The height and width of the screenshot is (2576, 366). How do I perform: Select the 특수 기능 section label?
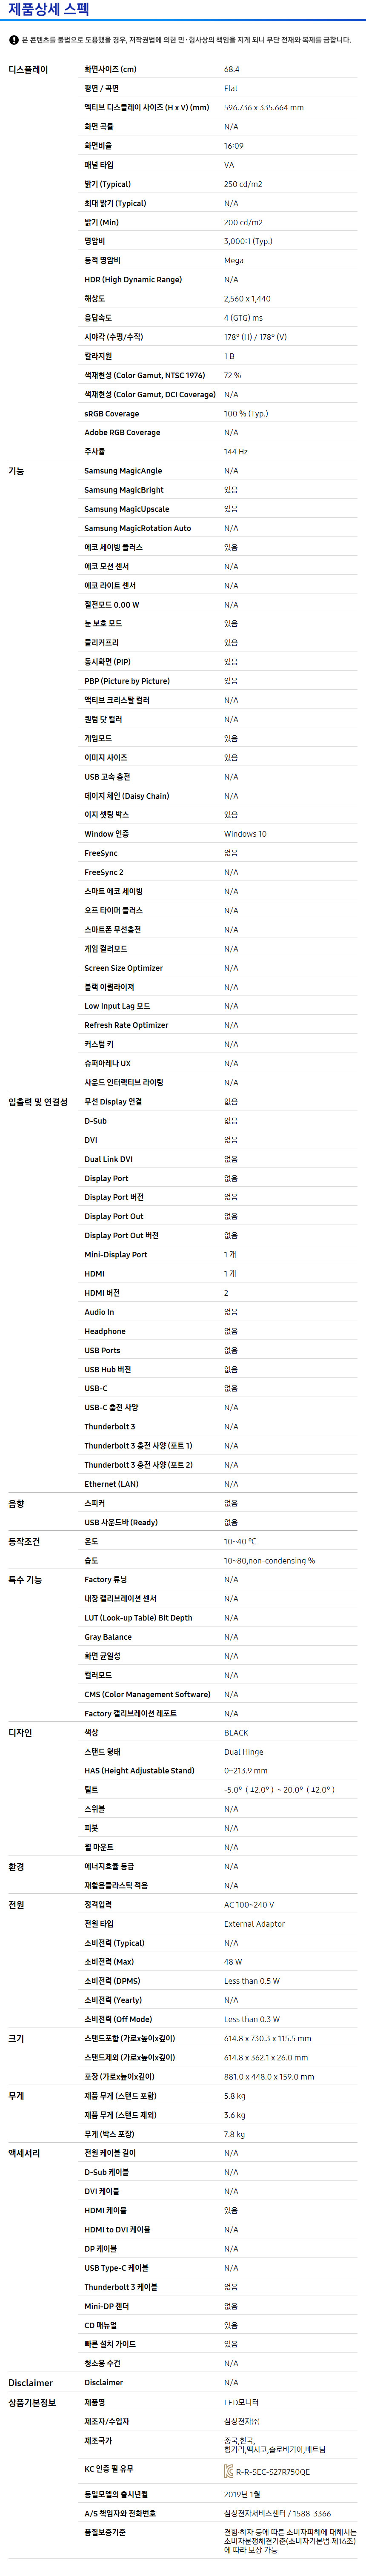coord(25,1580)
